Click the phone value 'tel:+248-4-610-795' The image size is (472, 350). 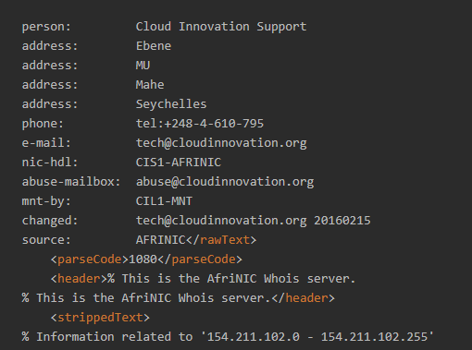pyautogui.click(x=200, y=124)
